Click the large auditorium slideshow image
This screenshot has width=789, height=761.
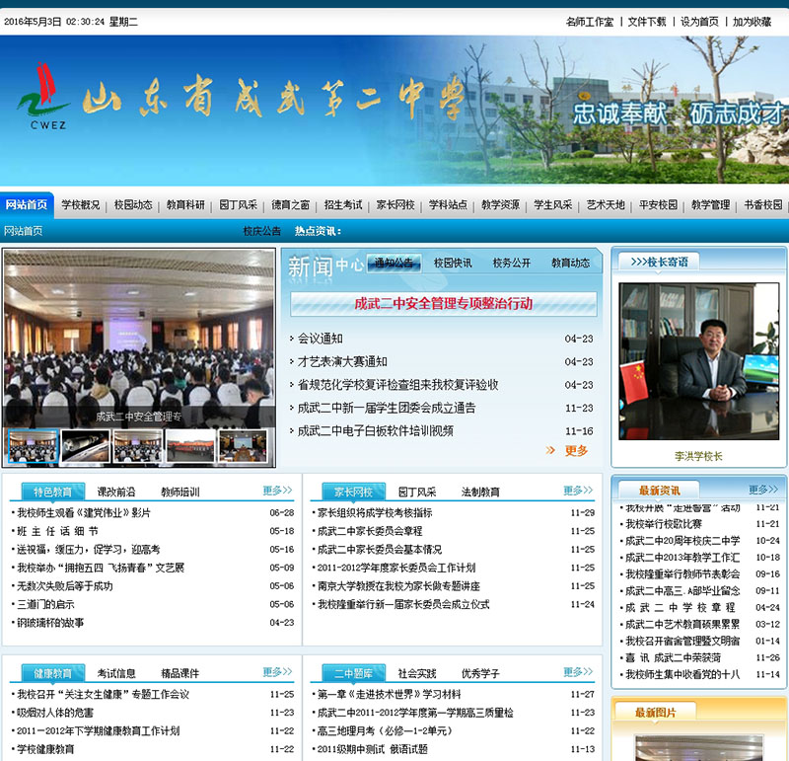[x=139, y=336]
